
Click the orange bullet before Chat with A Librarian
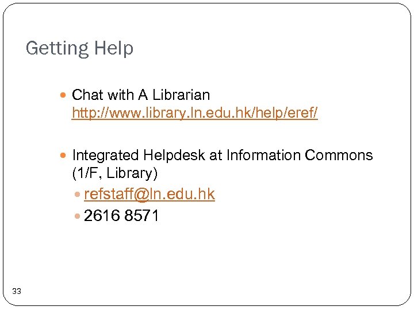click(x=66, y=95)
